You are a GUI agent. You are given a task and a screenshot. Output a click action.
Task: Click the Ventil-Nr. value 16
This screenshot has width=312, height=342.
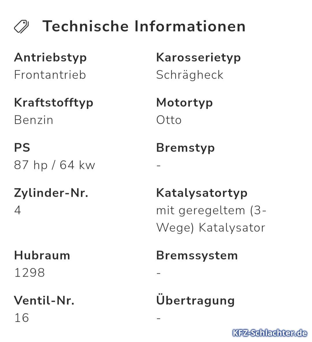coord(21,318)
